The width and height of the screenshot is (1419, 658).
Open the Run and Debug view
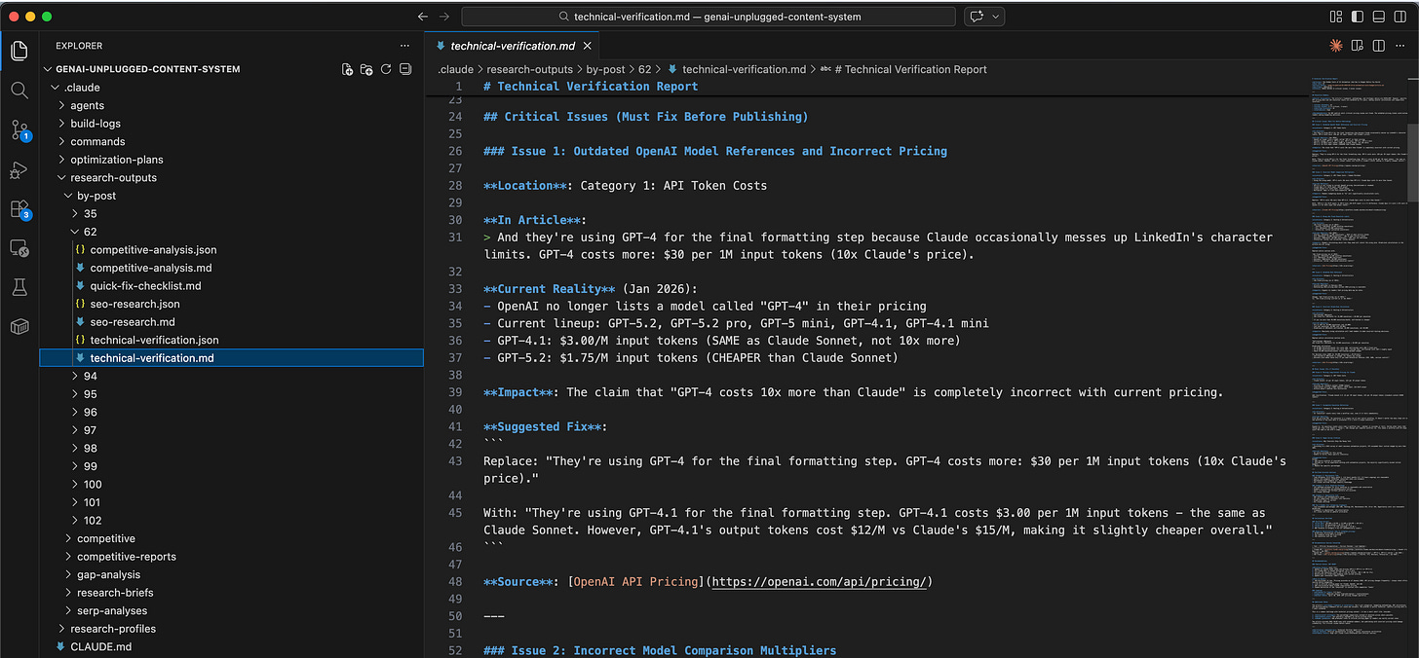pos(19,169)
